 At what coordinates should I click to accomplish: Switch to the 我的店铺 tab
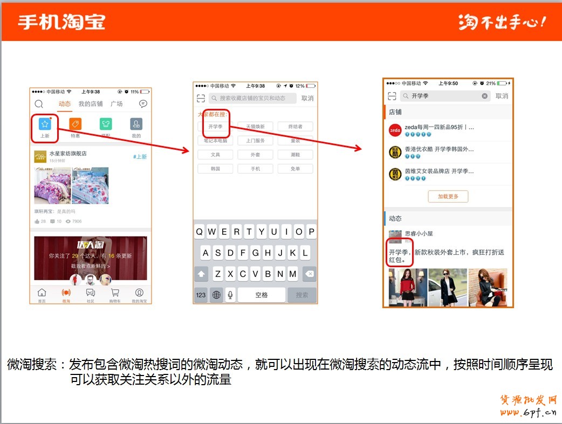coord(91,104)
